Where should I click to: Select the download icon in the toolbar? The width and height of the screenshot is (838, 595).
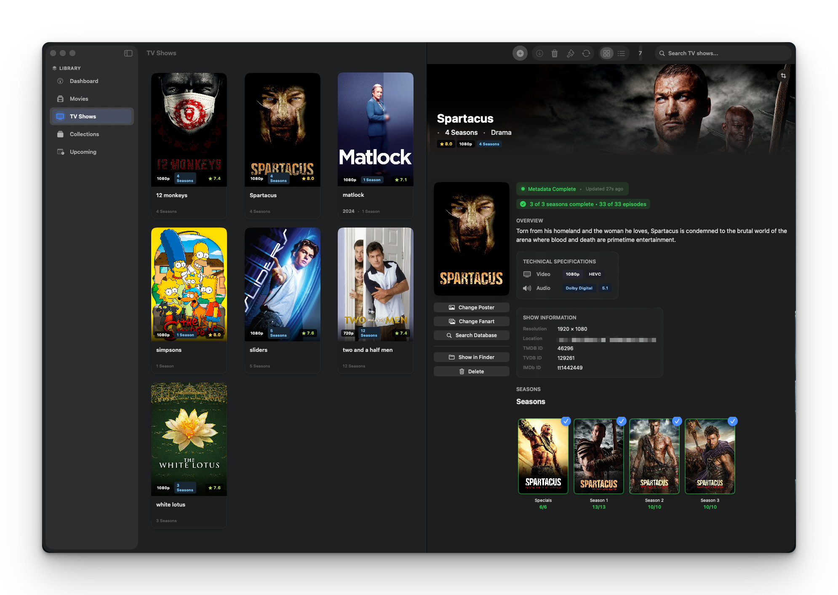click(539, 53)
